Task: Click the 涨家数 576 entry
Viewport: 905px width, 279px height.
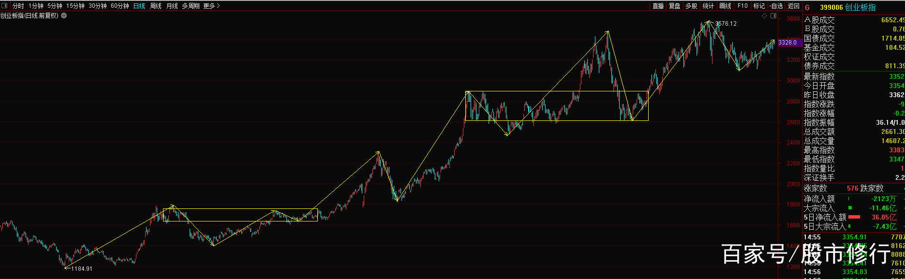Action: coord(831,188)
